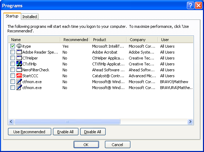Select the 'NeroFilterCheck' row name
Screen dimensions: 204x152
[36, 70]
